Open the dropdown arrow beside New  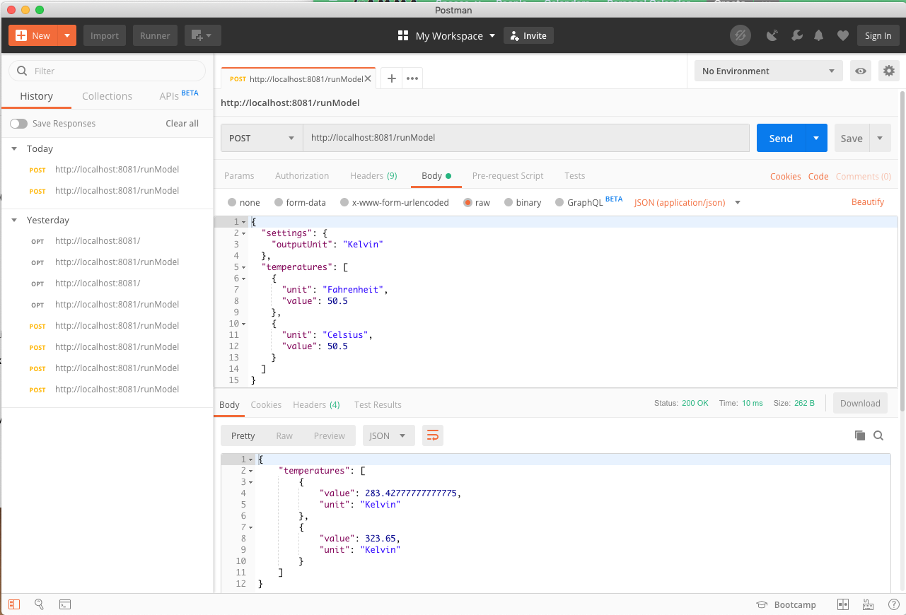[x=67, y=35]
